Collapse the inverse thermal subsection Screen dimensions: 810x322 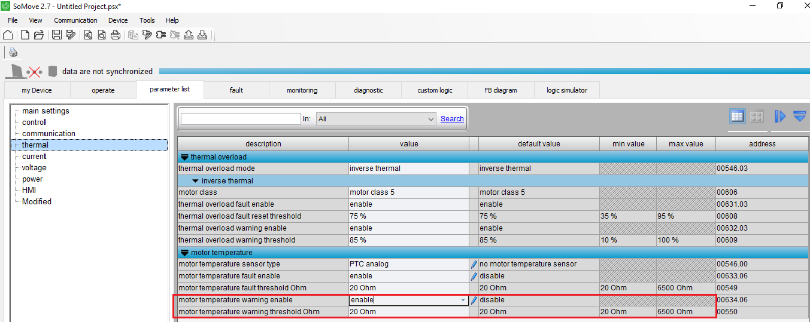point(196,181)
